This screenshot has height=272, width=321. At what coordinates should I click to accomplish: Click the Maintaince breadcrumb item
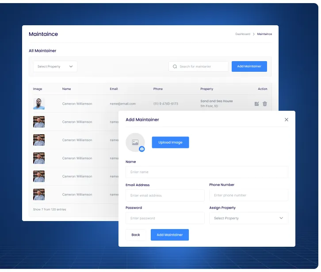(264, 34)
